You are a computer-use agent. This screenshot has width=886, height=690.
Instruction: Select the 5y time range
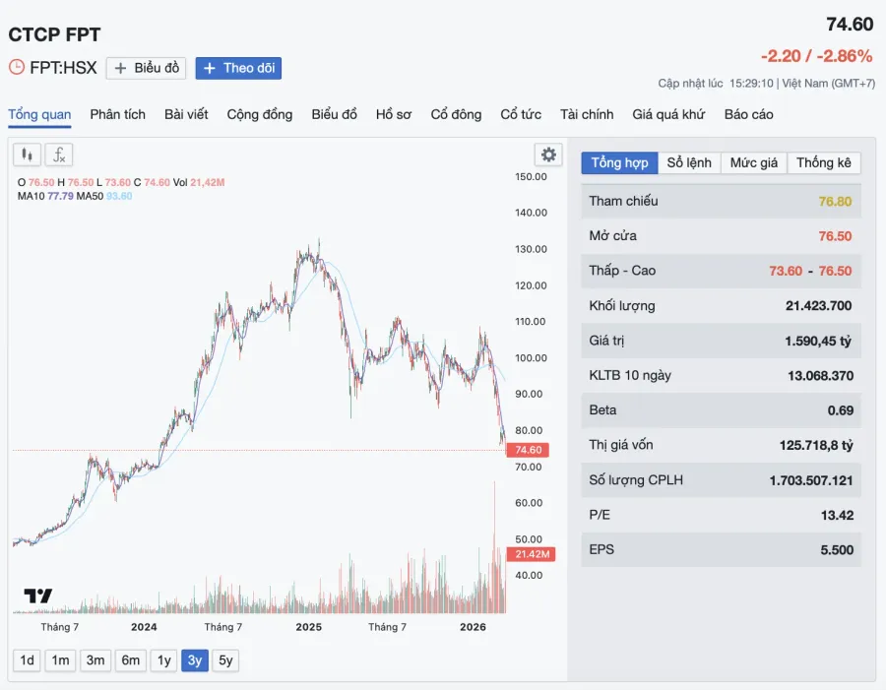[x=225, y=660]
